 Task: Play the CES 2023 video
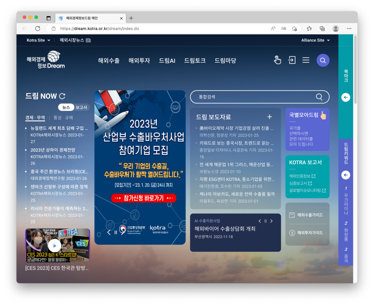point(55,246)
